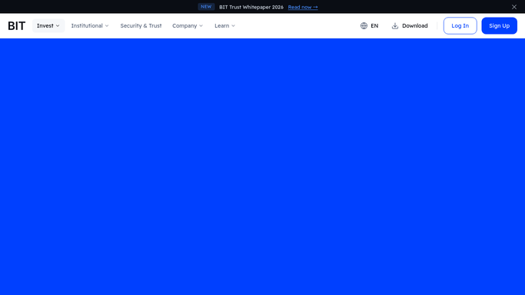Open the Security & Trust page
The height and width of the screenshot is (295, 525).
(x=141, y=26)
